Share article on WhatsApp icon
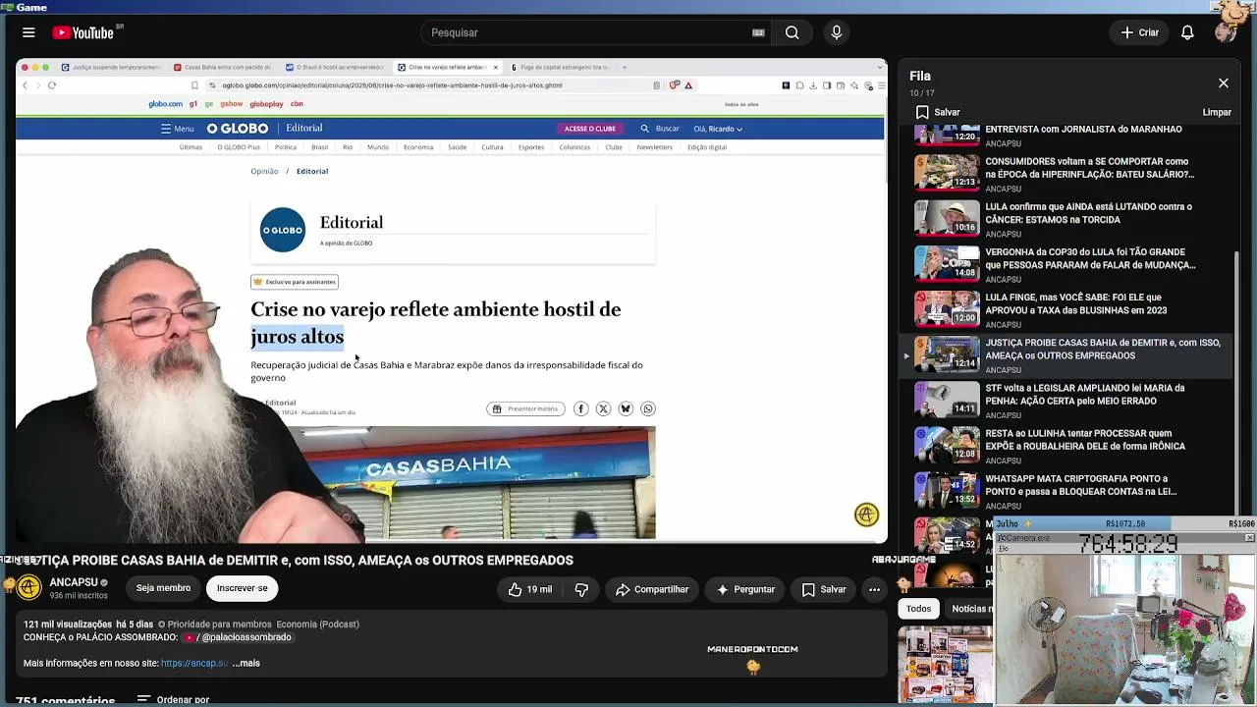1257x707 pixels. coord(648,408)
